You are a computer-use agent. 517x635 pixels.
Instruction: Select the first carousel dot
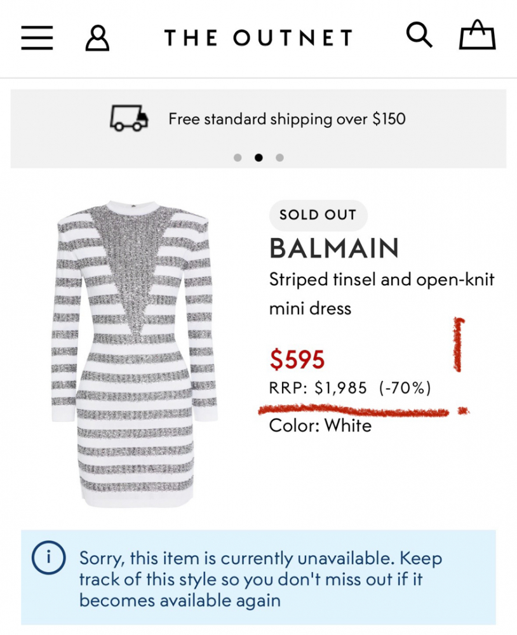(x=238, y=157)
